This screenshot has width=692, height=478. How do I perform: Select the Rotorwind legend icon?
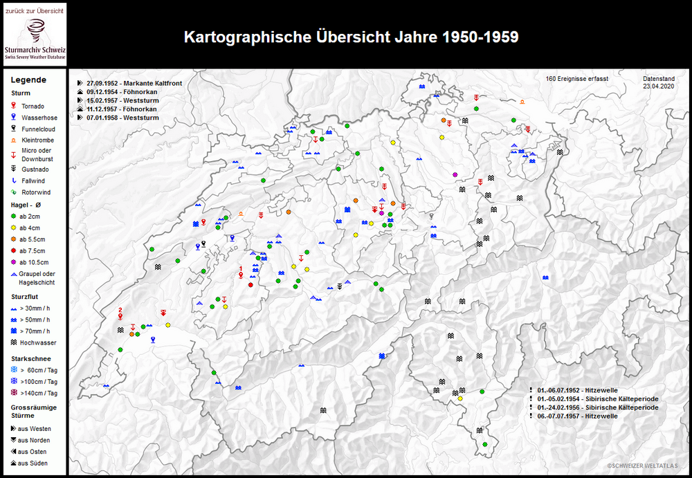(14, 192)
